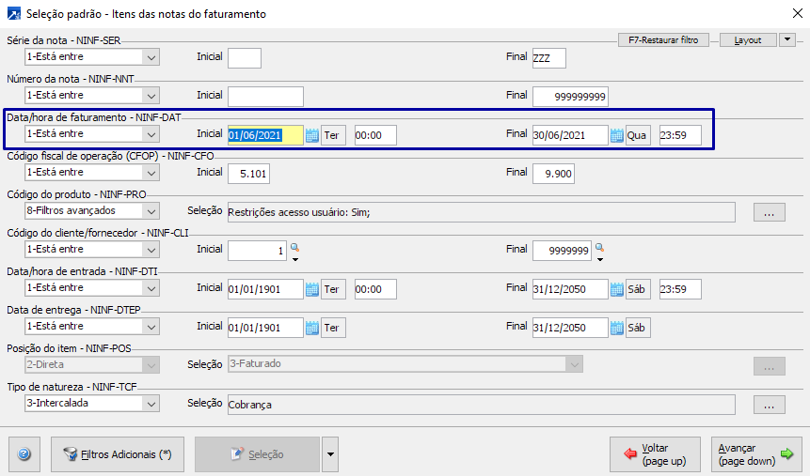This screenshot has height=476, width=810.
Task: Open the Código do produto filter type dropdown
Action: (150, 211)
